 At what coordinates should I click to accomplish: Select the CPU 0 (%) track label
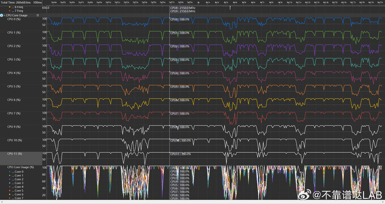pyautogui.click(x=14, y=19)
